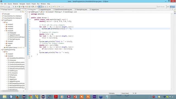The width and height of the screenshot is (176, 99).
Task: Click the Print toolbar icon
Action: click(x=9, y=7)
